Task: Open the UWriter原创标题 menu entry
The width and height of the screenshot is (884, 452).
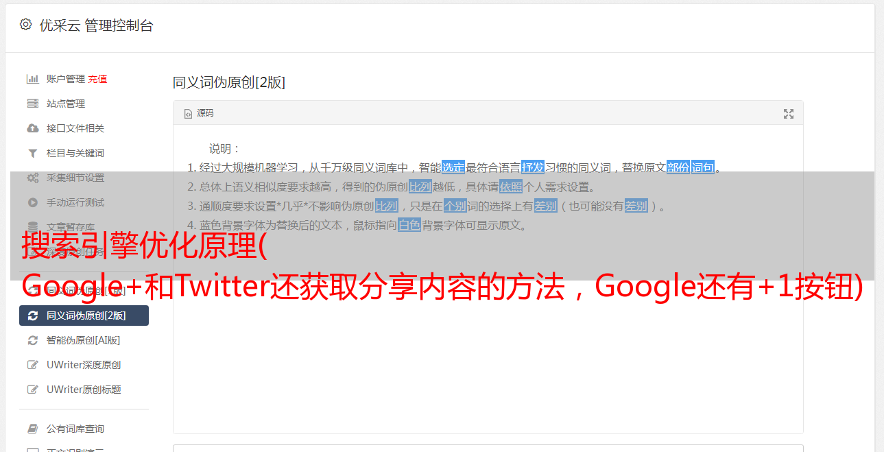Action: [84, 390]
